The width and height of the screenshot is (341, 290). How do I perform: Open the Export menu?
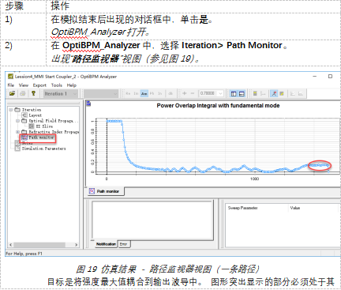[39, 85]
